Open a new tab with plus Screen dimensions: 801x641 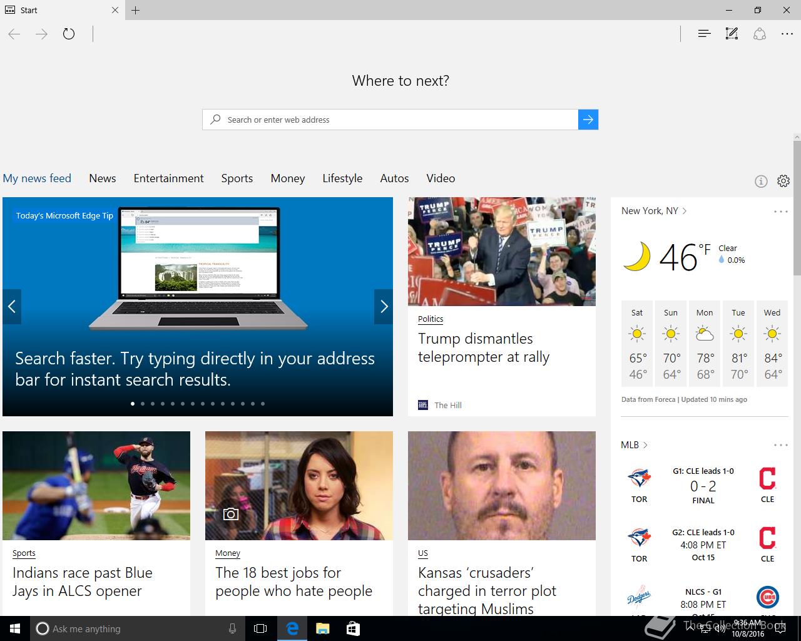click(x=136, y=10)
